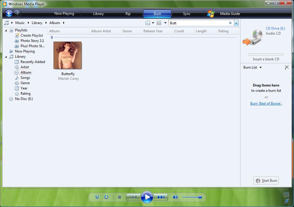Click the Start Burn button
The height and width of the screenshot is (207, 294).
point(266,180)
